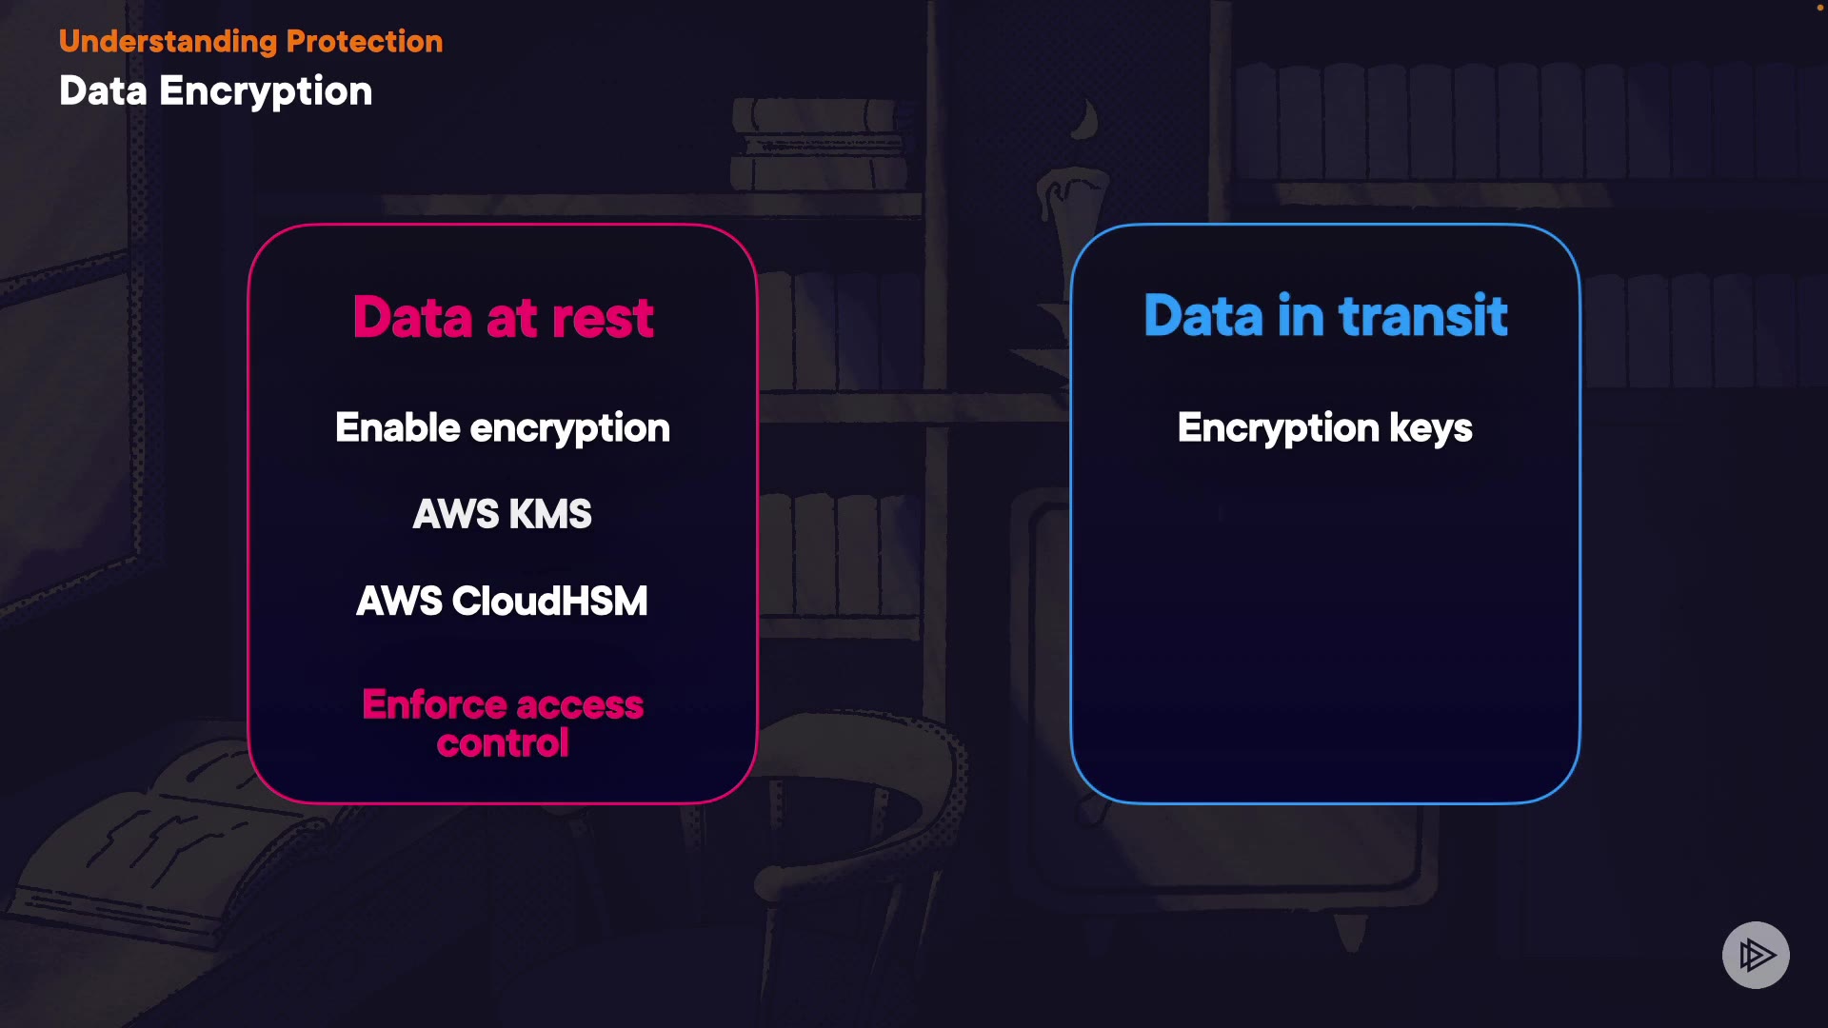The image size is (1828, 1028).
Task: Click the "AWS KMS" text
Action: point(503,514)
